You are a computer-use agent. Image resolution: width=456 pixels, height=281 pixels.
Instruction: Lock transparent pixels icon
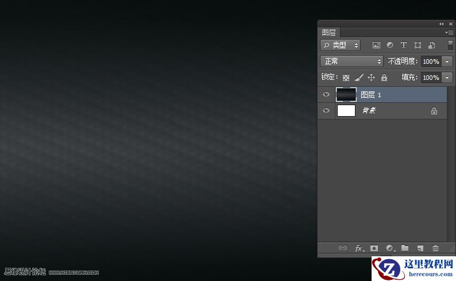click(x=346, y=78)
